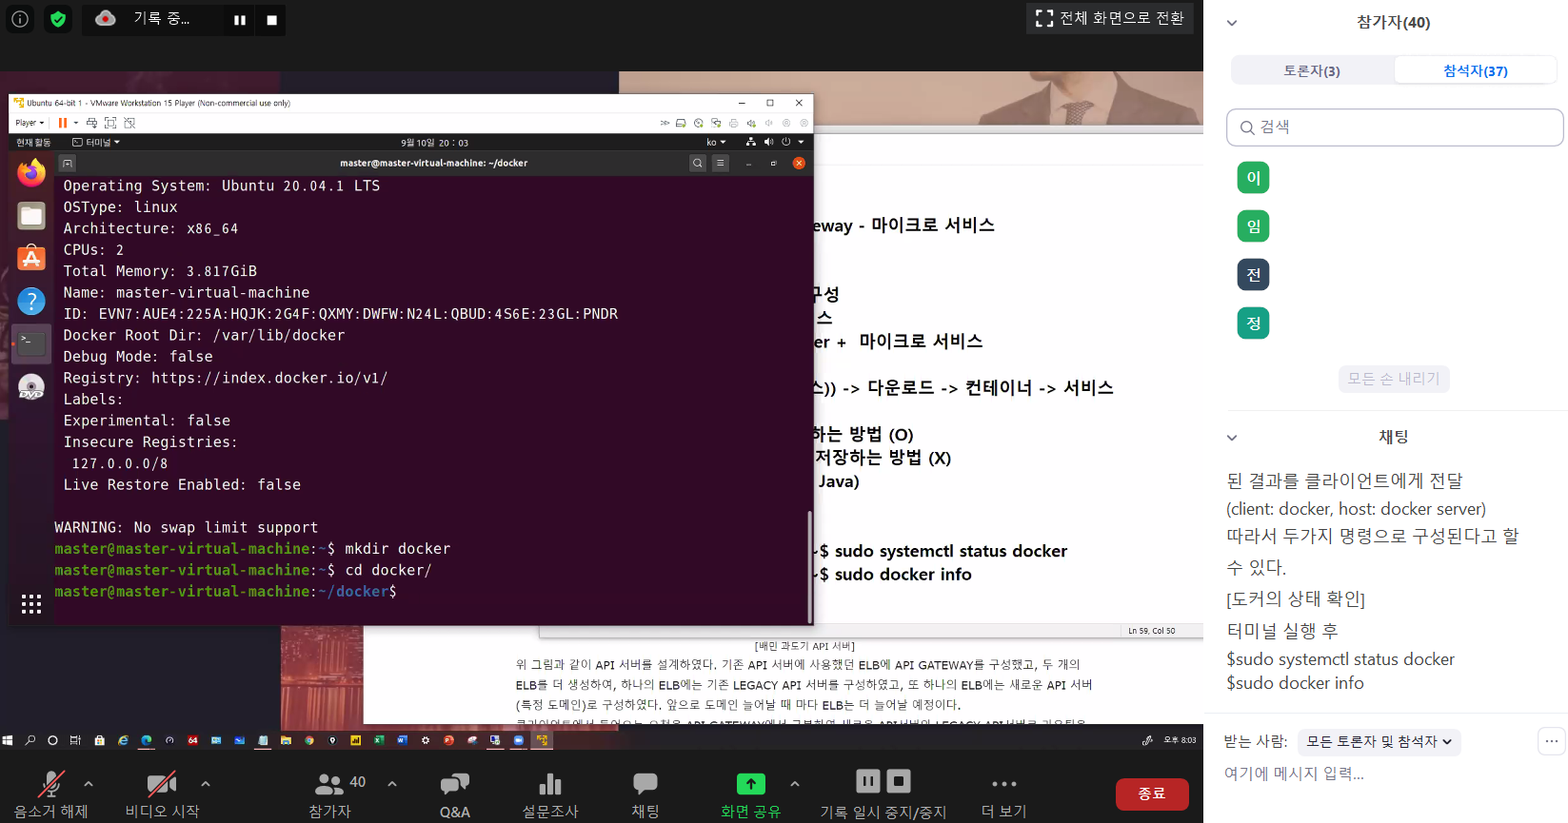Screen dimensions: 1568x823
Task: Collapse the chat (채팅) section chevron
Action: [1232, 438]
